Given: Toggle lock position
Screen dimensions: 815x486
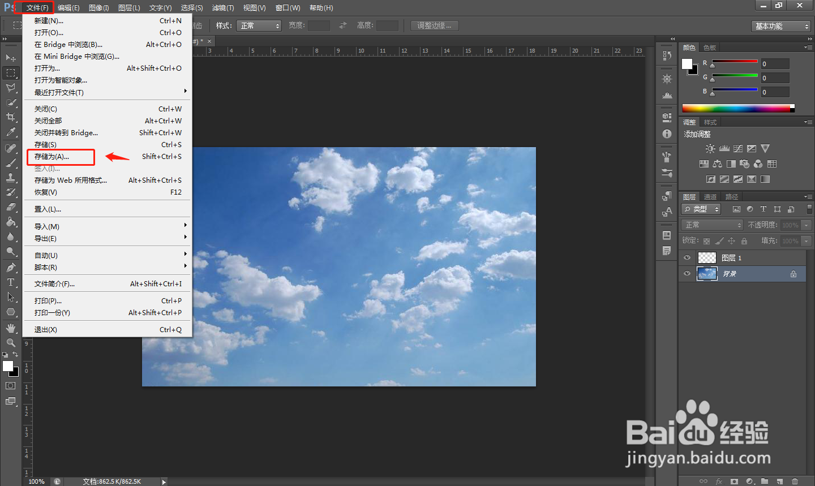Looking at the screenshot, I should (x=732, y=241).
